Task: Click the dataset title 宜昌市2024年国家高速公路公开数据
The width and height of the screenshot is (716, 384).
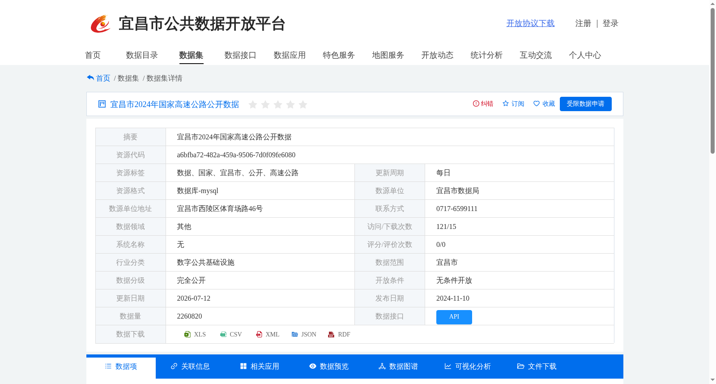Action: pyautogui.click(x=175, y=104)
